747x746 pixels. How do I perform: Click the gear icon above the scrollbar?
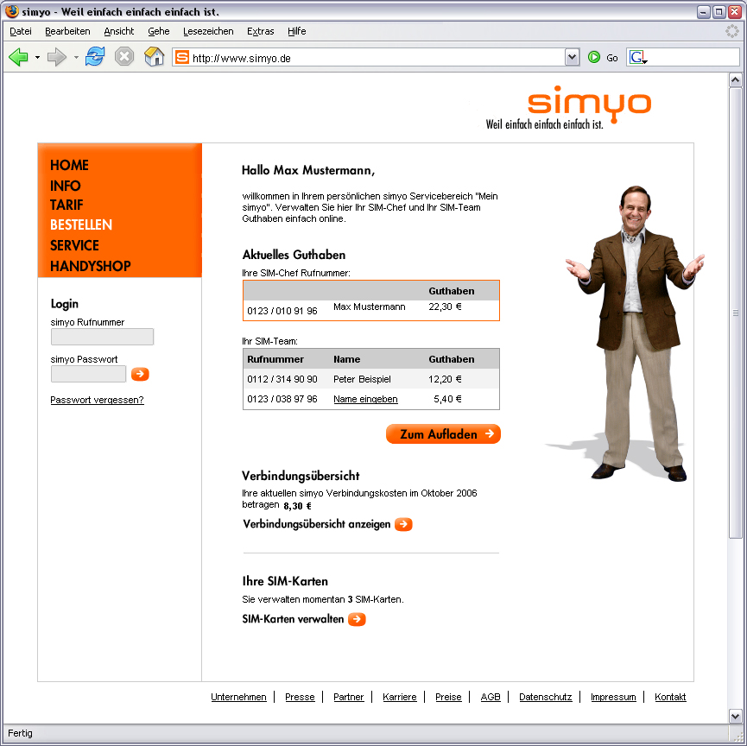click(732, 30)
